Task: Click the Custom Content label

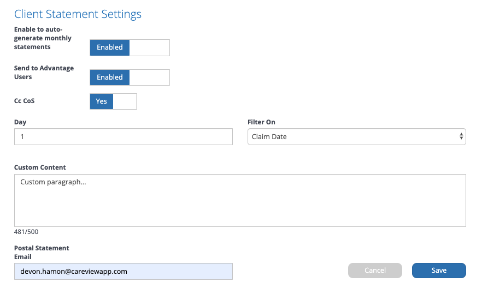Action: pos(40,167)
